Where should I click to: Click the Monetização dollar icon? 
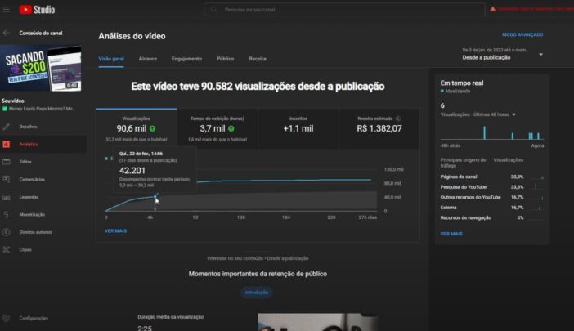coord(7,214)
